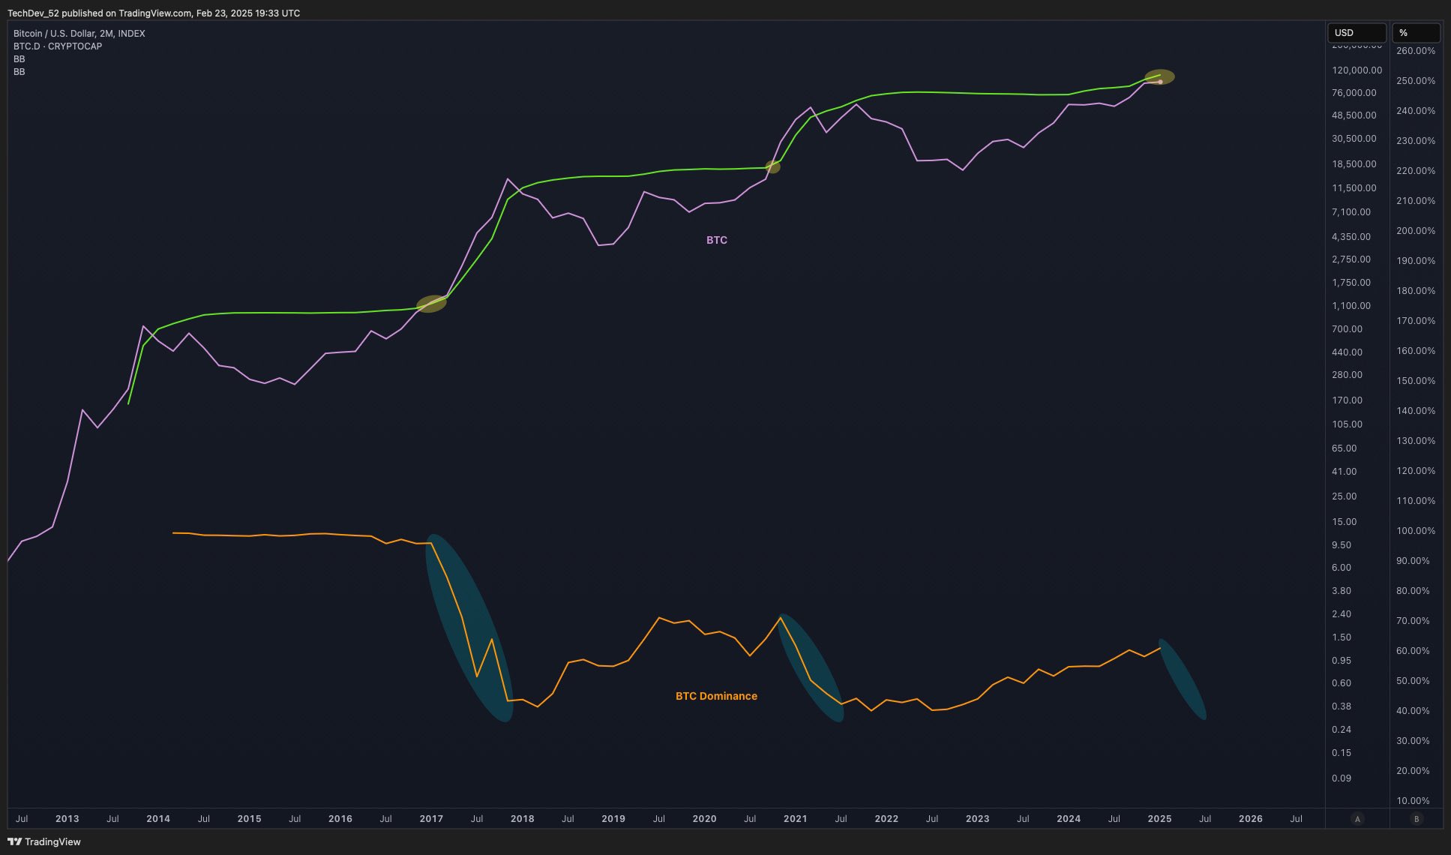Toggle auto-scale A button on price axis
Viewport: 1451px width, 855px height.
[x=1357, y=819]
